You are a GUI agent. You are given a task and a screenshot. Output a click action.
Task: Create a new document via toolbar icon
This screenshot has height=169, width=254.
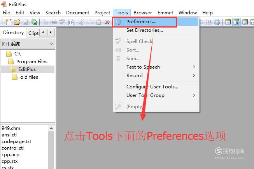(x=9, y=22)
